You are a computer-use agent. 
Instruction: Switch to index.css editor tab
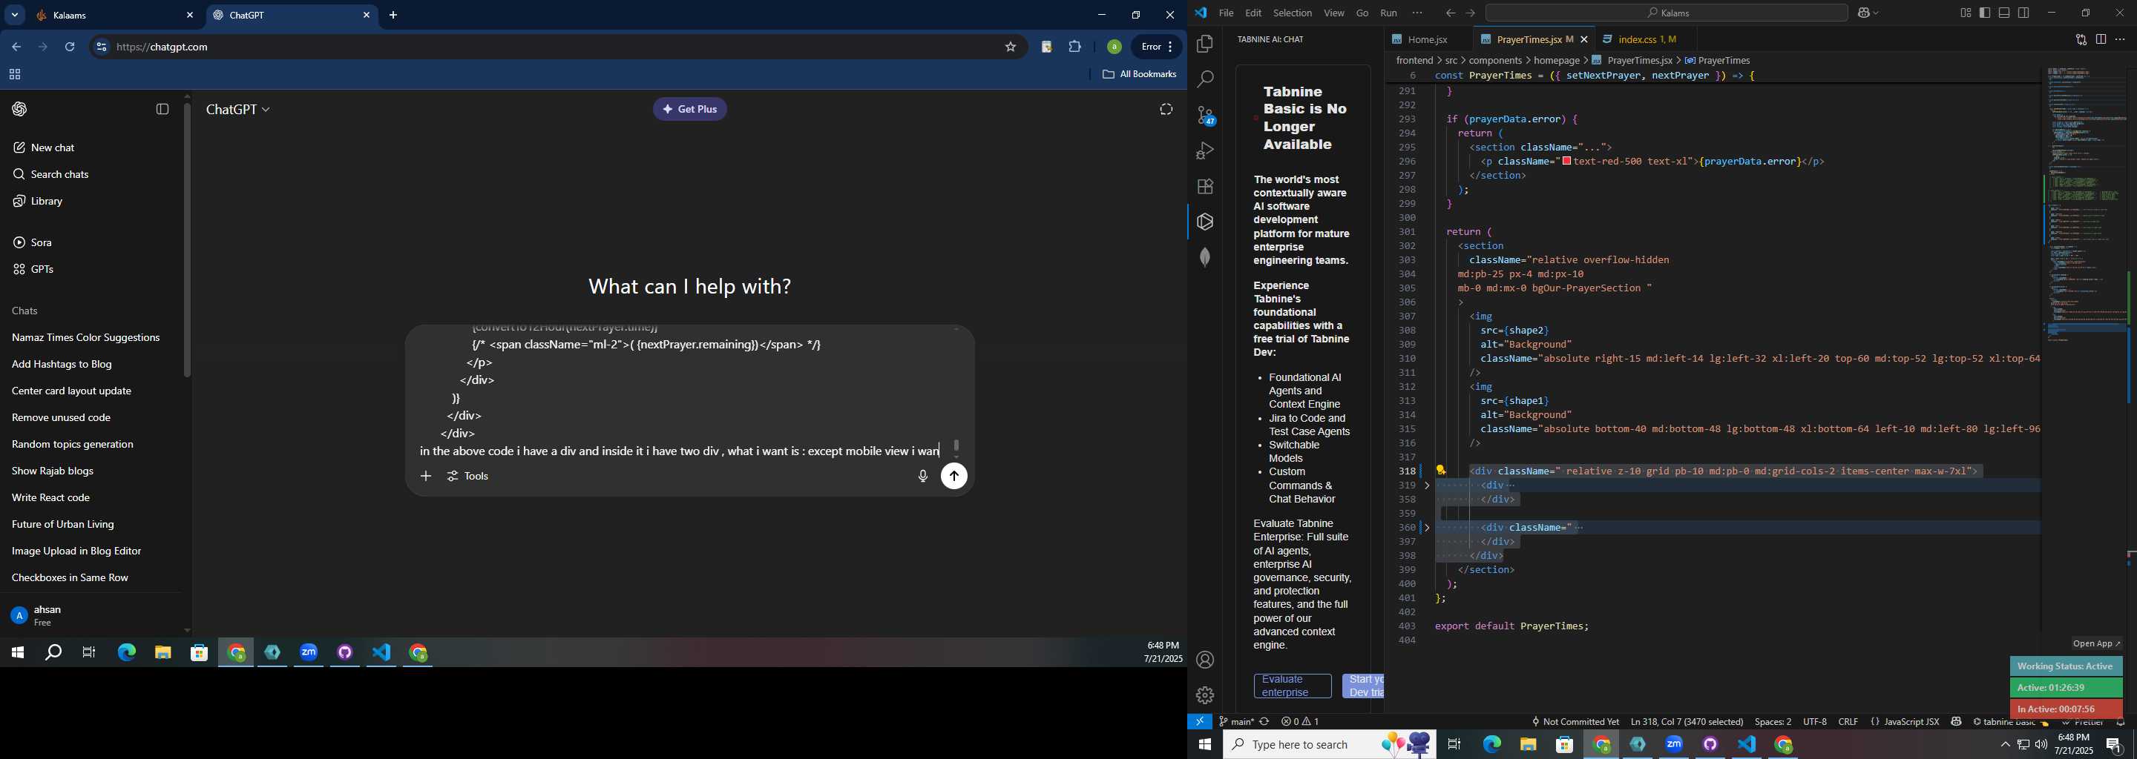pos(1646,40)
